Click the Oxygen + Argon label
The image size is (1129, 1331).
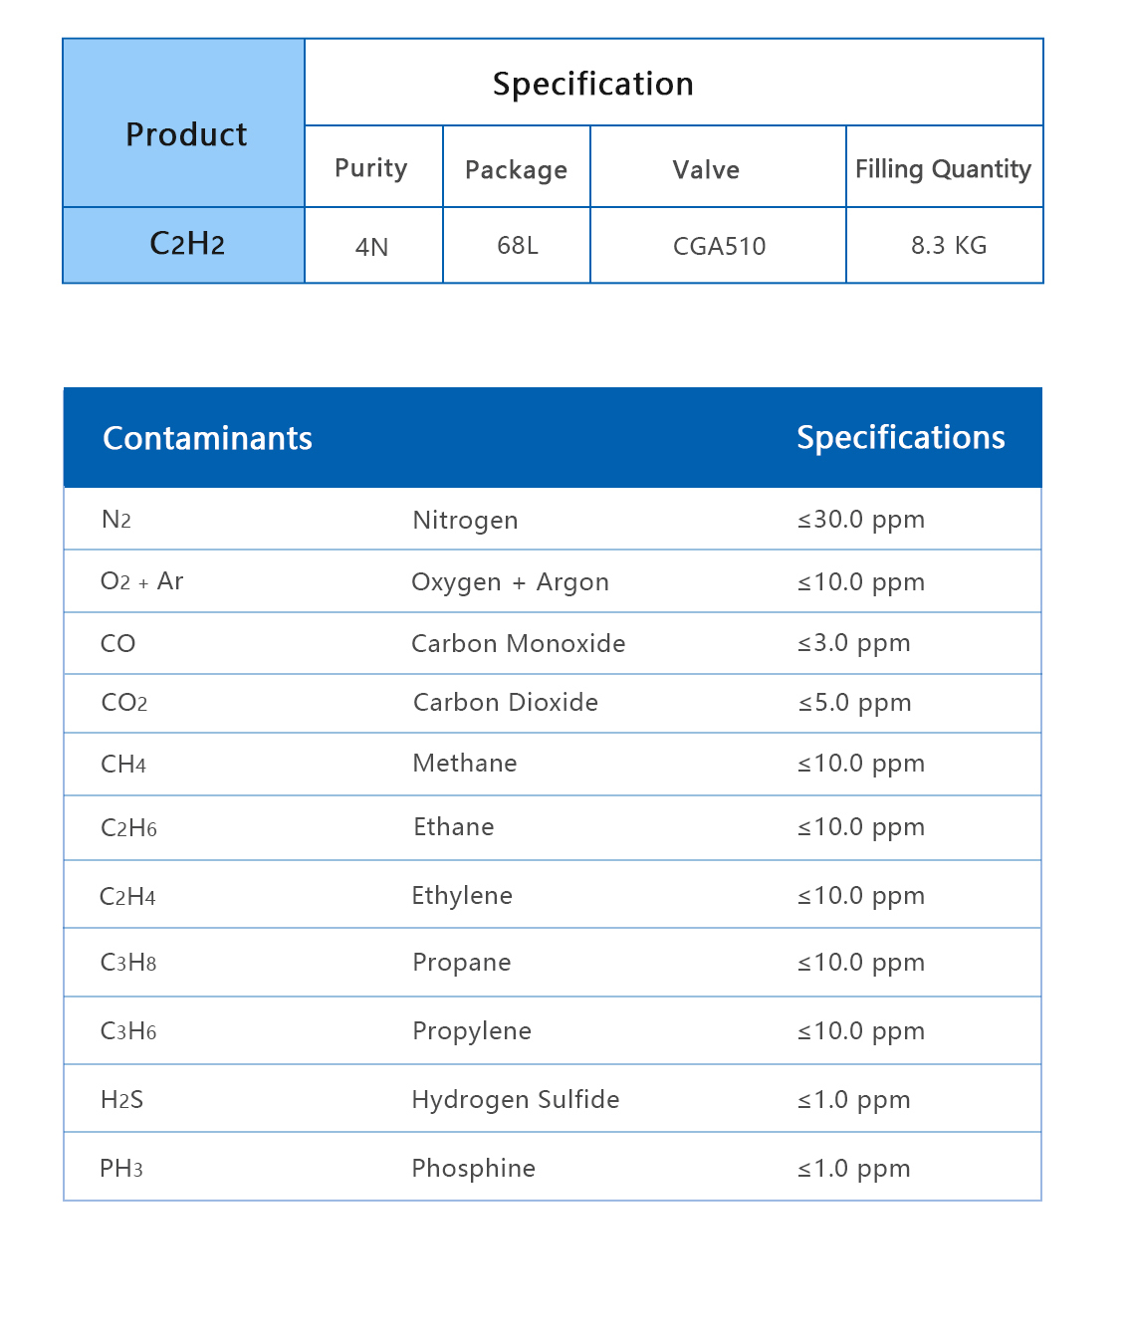pyautogui.click(x=510, y=582)
